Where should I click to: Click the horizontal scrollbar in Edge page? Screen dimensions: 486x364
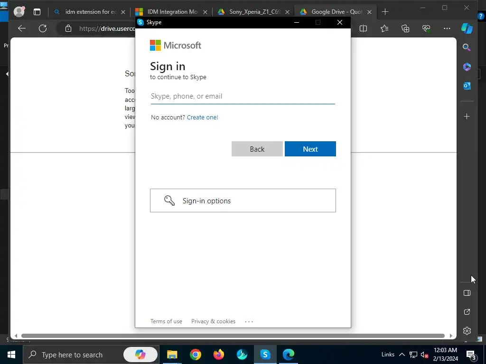coord(233,336)
